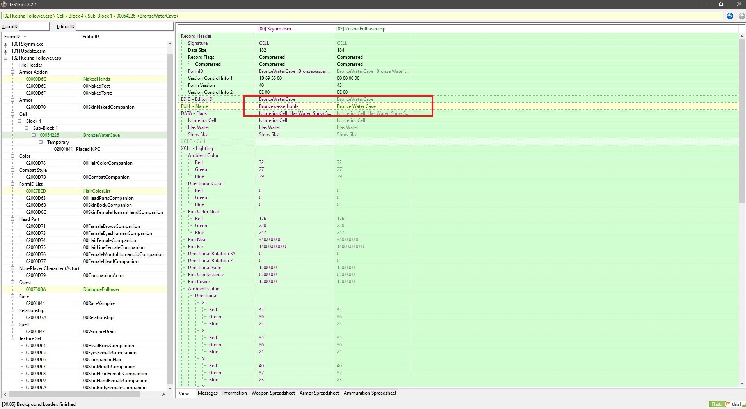The width and height of the screenshot is (746, 409).
Task: Click the Fog Near value 340.000000 in Skyrim.esm column
Action: point(270,240)
